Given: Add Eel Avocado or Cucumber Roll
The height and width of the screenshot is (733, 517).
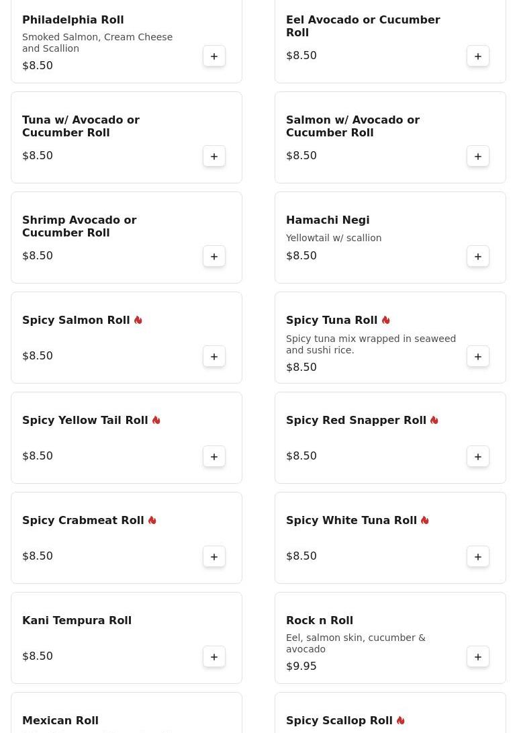Looking at the screenshot, I should tap(478, 56).
